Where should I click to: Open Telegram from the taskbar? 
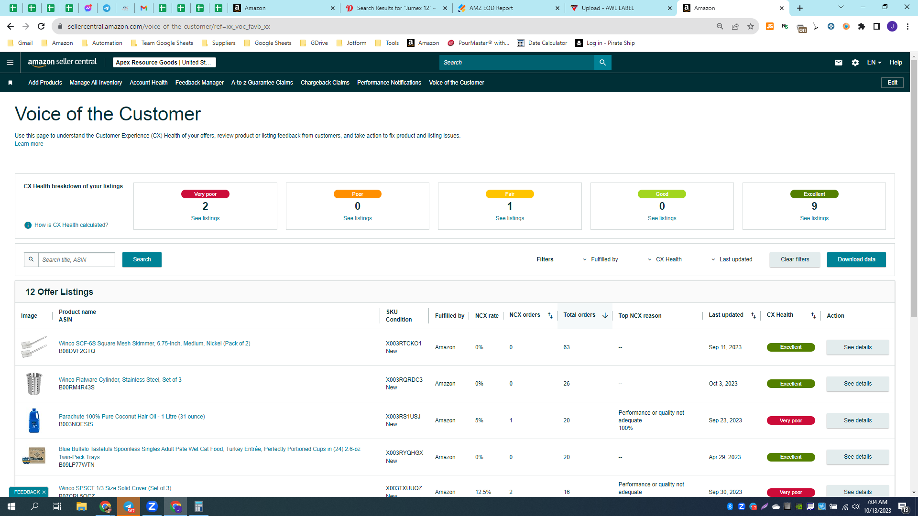pos(129,506)
